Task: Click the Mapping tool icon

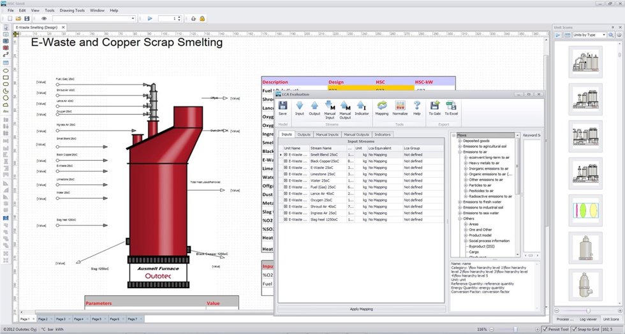Action: [x=382, y=106]
